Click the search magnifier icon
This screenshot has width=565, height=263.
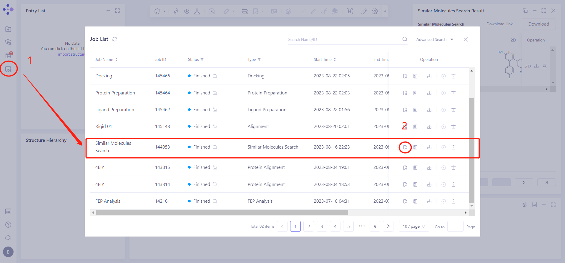pos(405,39)
